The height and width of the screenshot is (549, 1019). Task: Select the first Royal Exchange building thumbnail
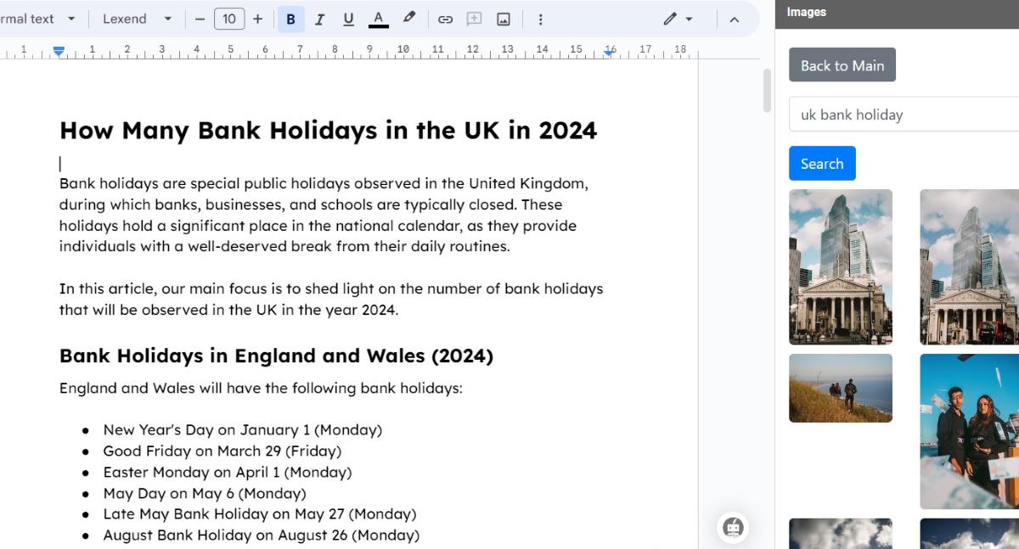(841, 267)
